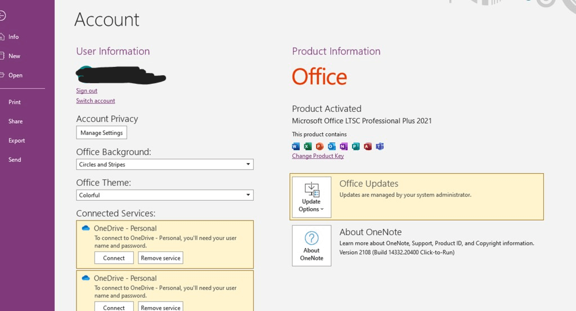Open the Print section
576x311 pixels.
click(x=14, y=102)
